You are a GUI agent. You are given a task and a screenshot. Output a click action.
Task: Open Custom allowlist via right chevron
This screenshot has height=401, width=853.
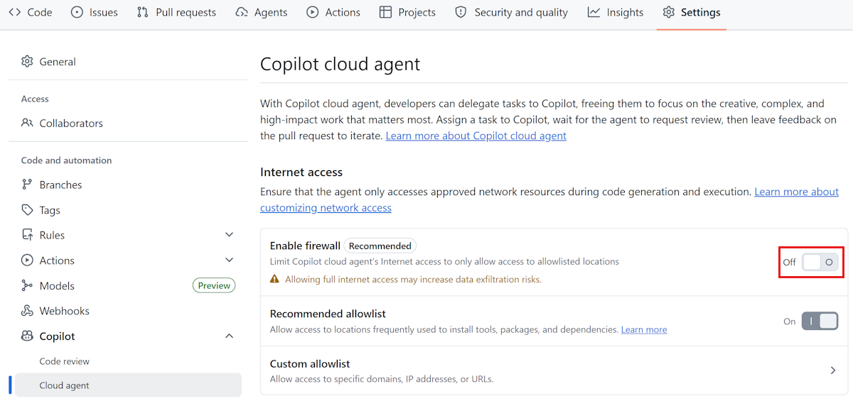pyautogui.click(x=833, y=370)
